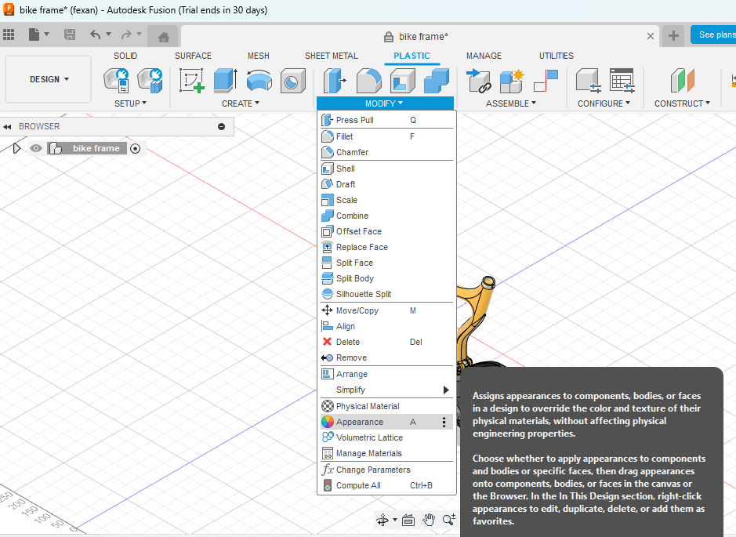Open the data panel grid icon

[9, 34]
